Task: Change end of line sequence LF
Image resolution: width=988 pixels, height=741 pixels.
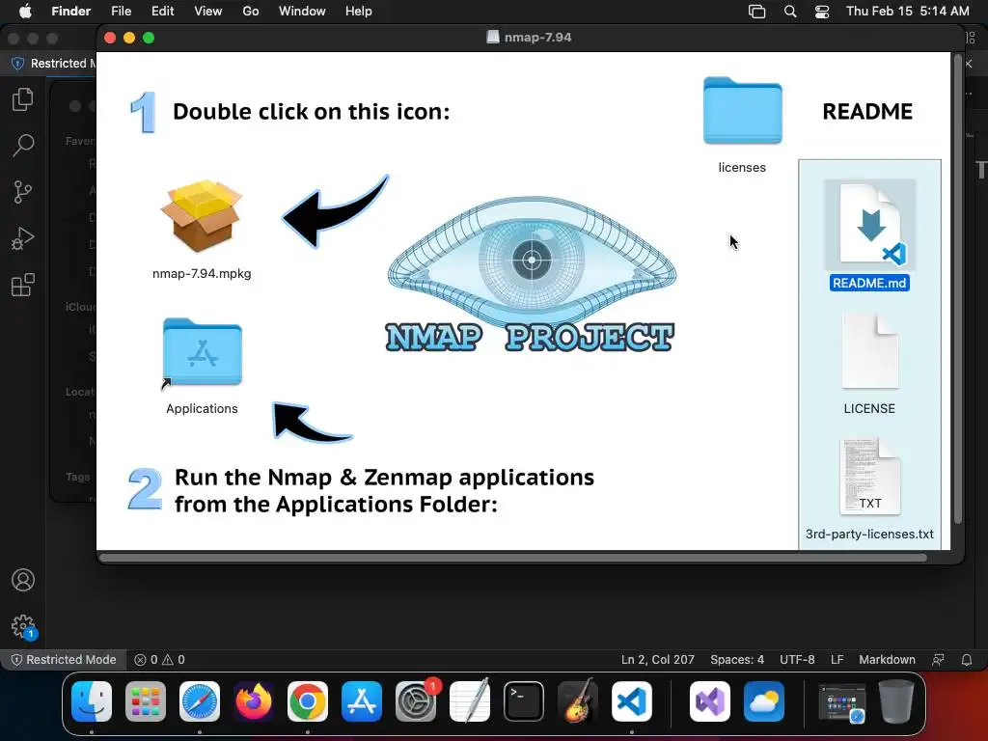Action: (x=837, y=660)
